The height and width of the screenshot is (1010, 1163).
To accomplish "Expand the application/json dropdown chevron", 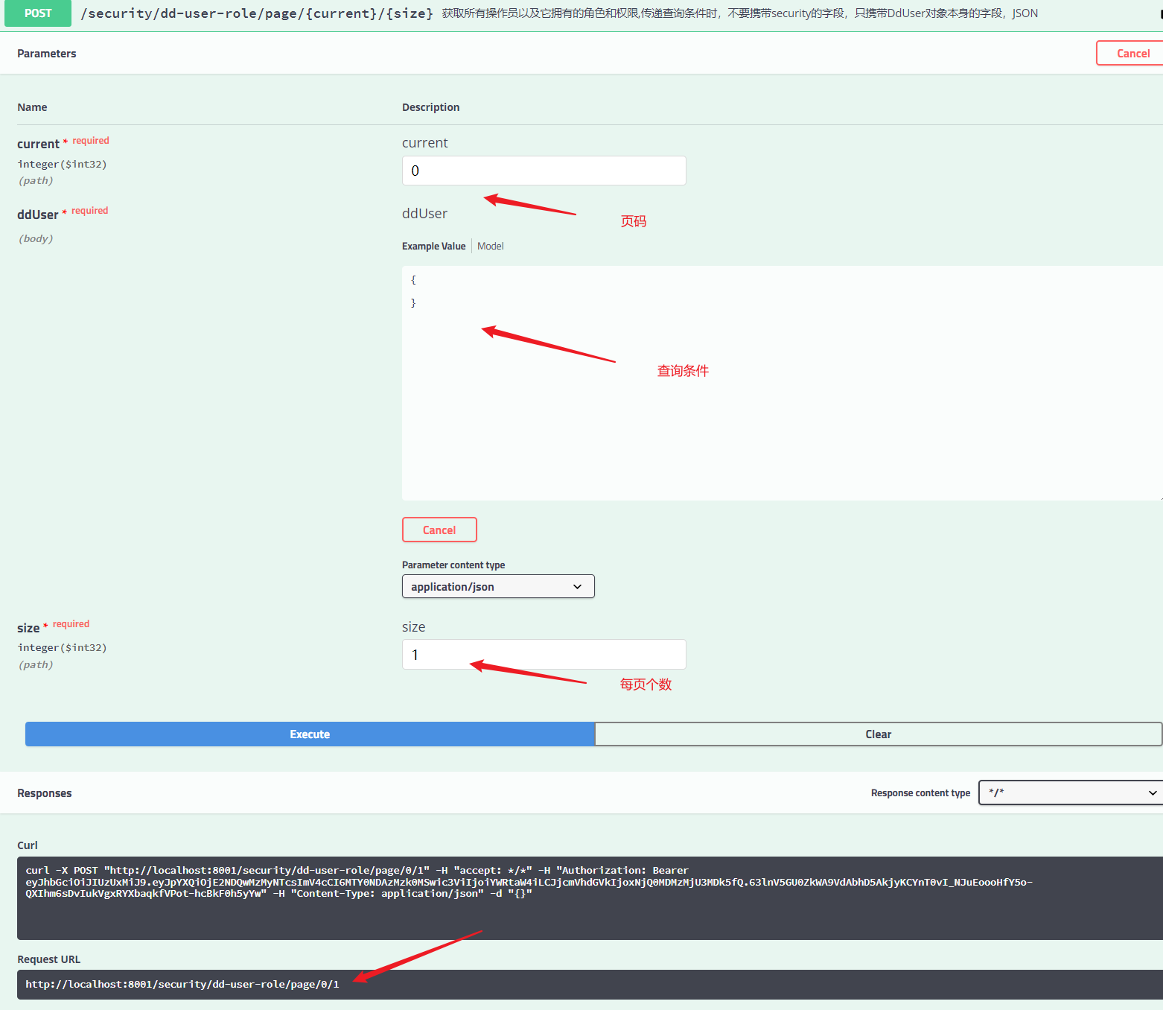I will [578, 586].
